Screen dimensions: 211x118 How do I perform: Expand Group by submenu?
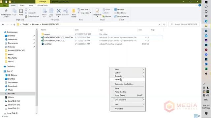[128, 76]
